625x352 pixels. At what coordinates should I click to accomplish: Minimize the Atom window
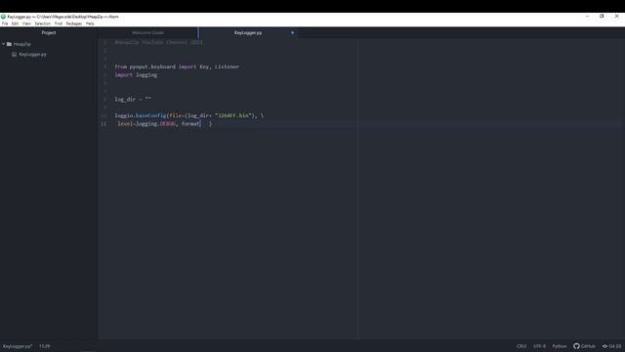click(587, 17)
